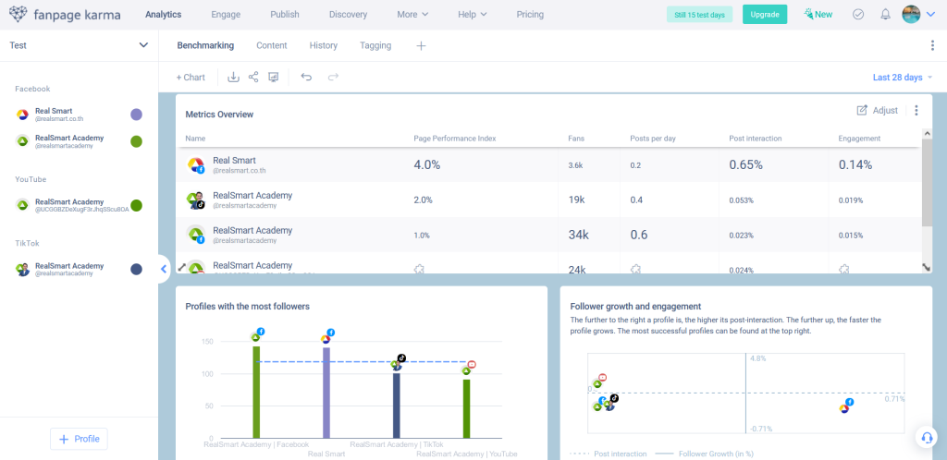The width and height of the screenshot is (947, 460).
Task: Click the + Profile button
Action: (x=80, y=439)
